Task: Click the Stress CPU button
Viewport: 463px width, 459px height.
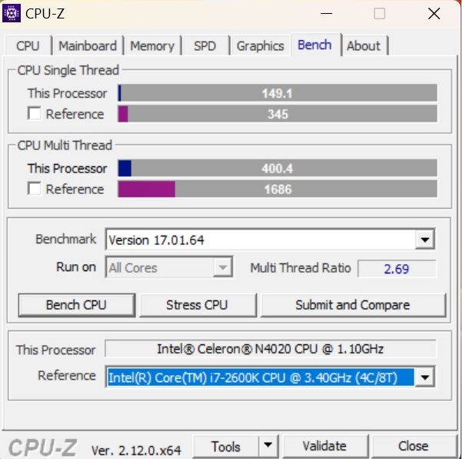Action: [x=197, y=305]
